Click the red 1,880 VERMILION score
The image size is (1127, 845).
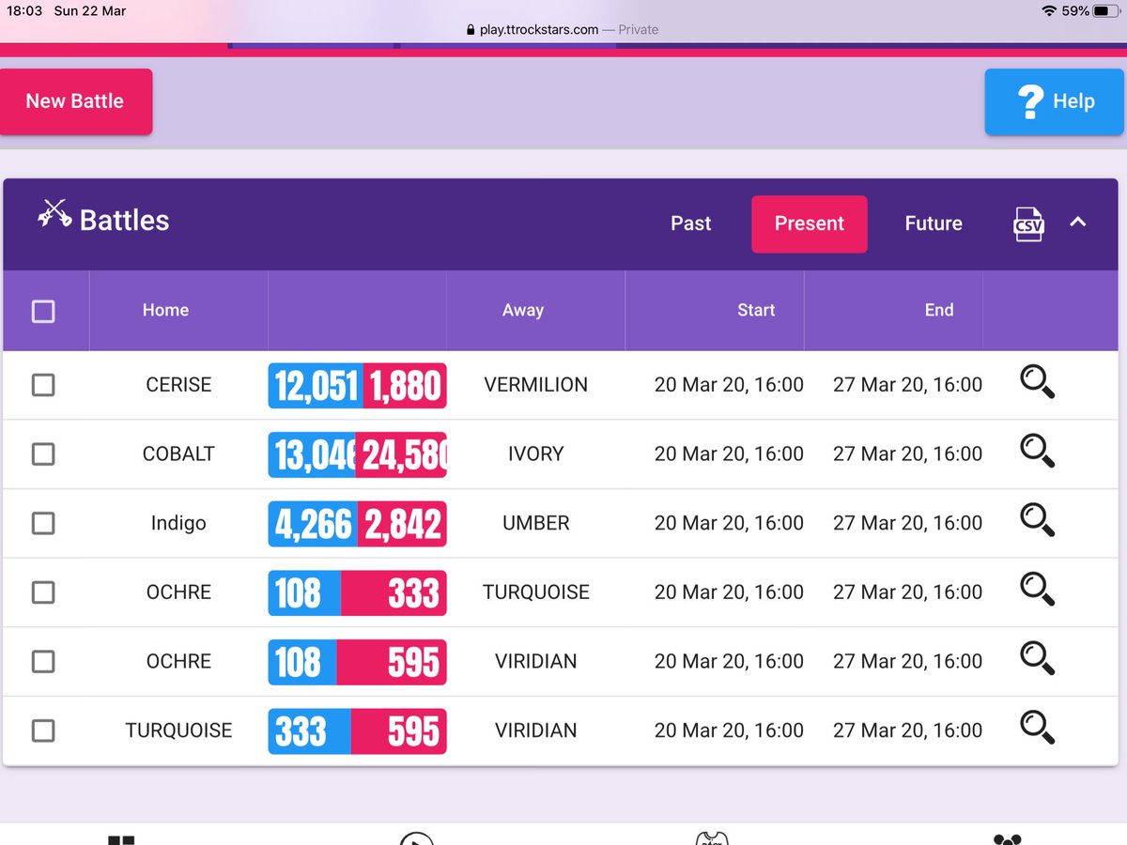(x=405, y=385)
